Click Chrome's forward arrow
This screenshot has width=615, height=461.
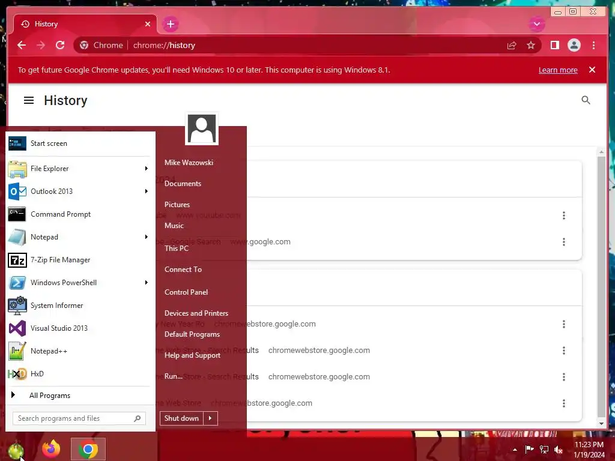click(41, 45)
